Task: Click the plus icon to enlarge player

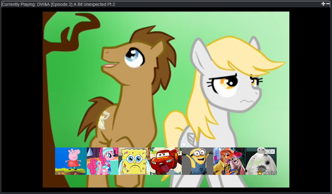Action: pos(323,4)
